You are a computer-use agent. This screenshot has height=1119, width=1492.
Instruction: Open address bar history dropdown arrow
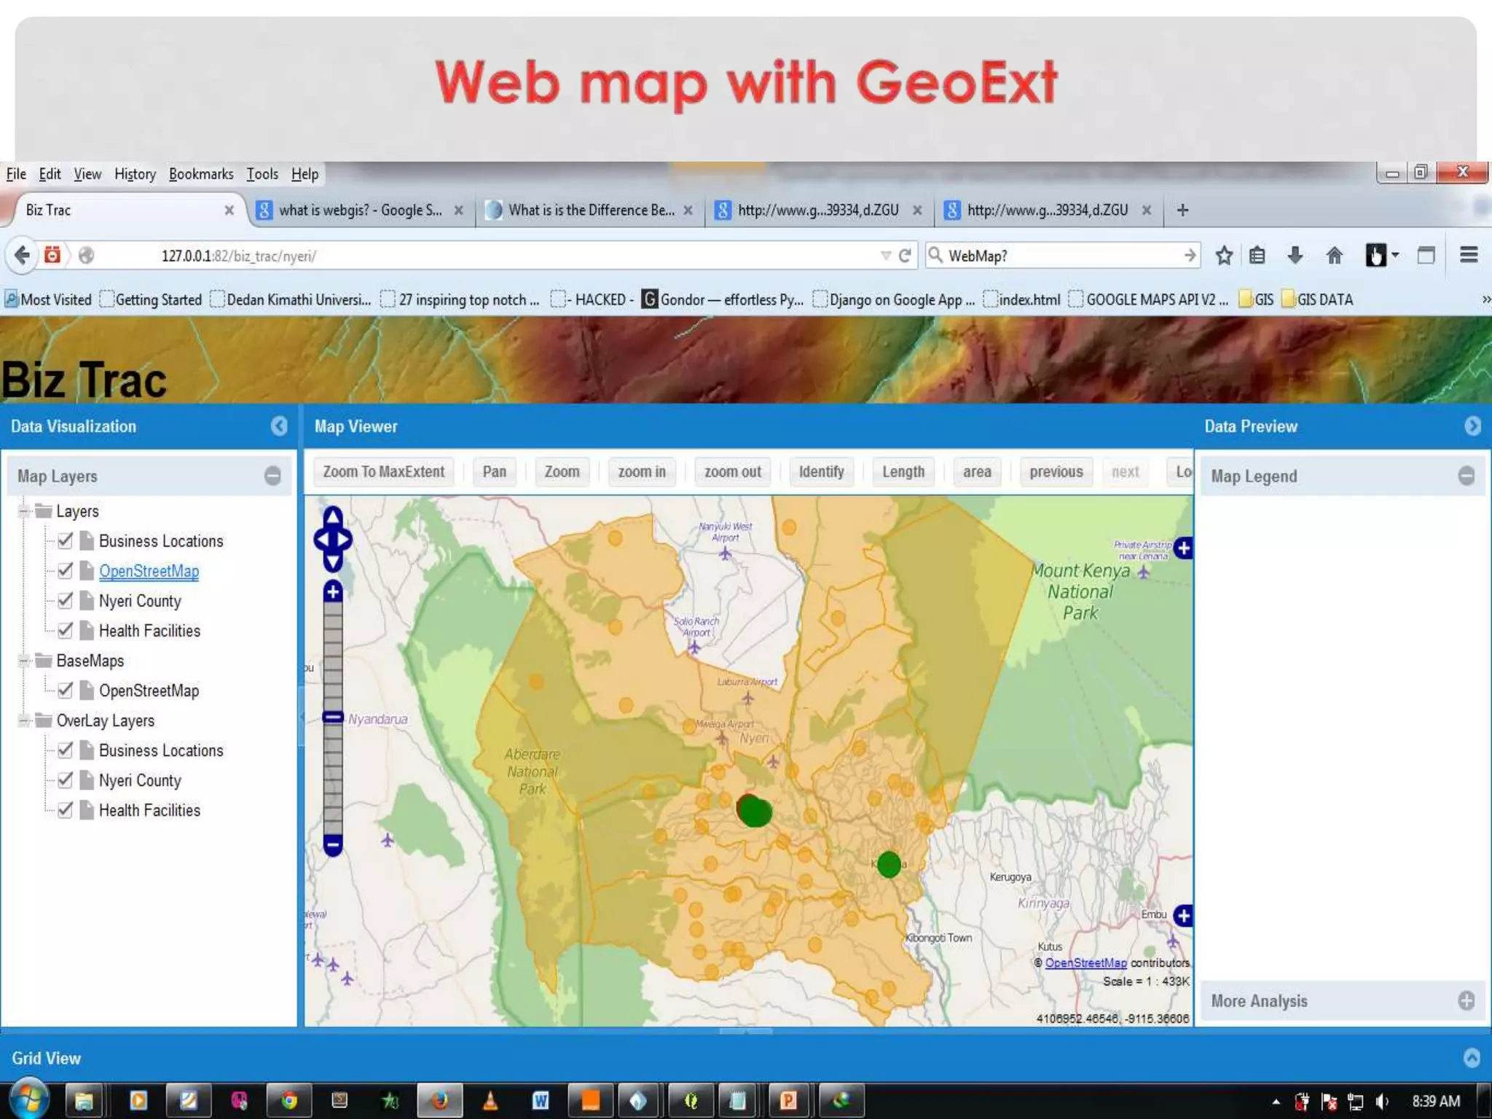click(x=885, y=256)
